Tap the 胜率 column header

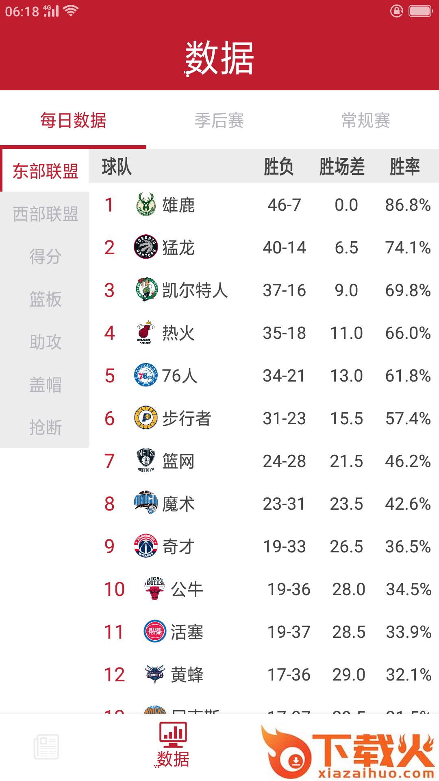[x=404, y=167]
